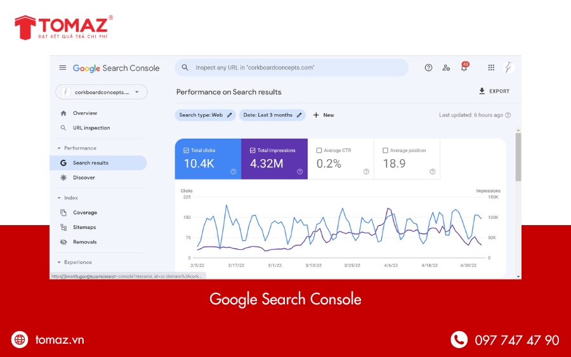
Task: Open the Google apps grid
Action: (491, 67)
